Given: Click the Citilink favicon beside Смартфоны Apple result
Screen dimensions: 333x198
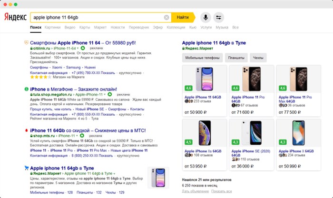Looking at the screenshot, I should tap(26, 43).
